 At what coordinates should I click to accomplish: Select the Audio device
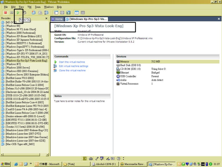[122, 80]
